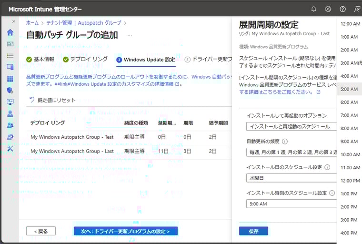The height and width of the screenshot is (244, 362).
Task: Show info icon for インストール時刻のスケジュール設定
Action: coord(332,193)
